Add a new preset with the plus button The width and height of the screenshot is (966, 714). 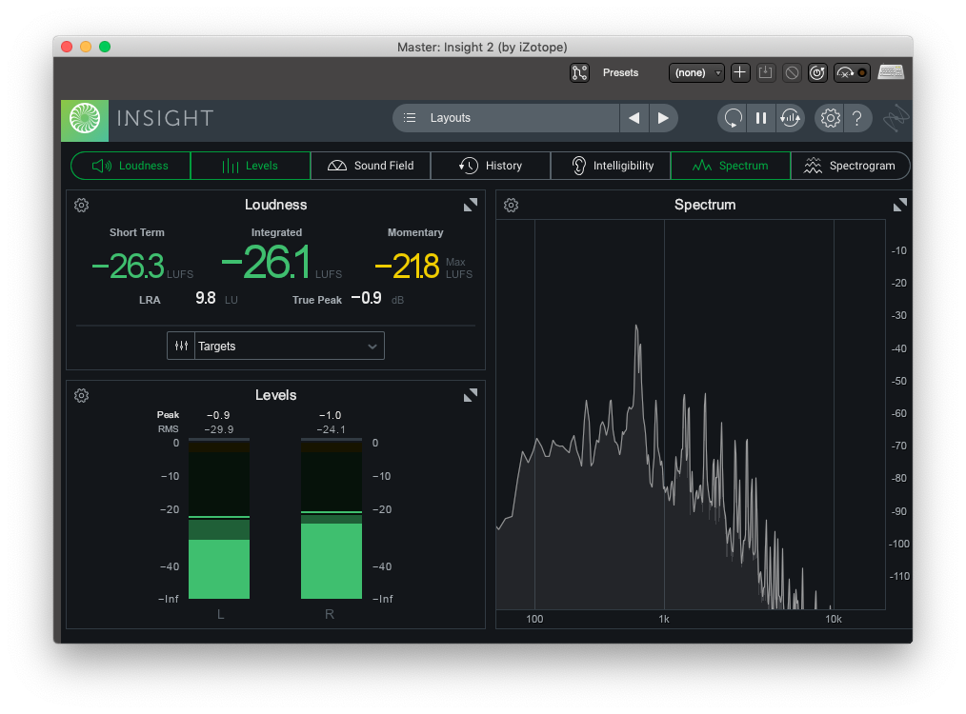(x=740, y=72)
